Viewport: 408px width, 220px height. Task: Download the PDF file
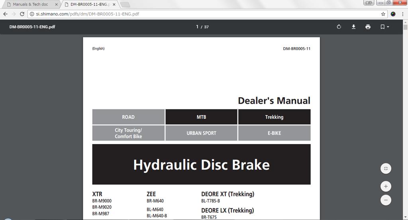point(353,27)
